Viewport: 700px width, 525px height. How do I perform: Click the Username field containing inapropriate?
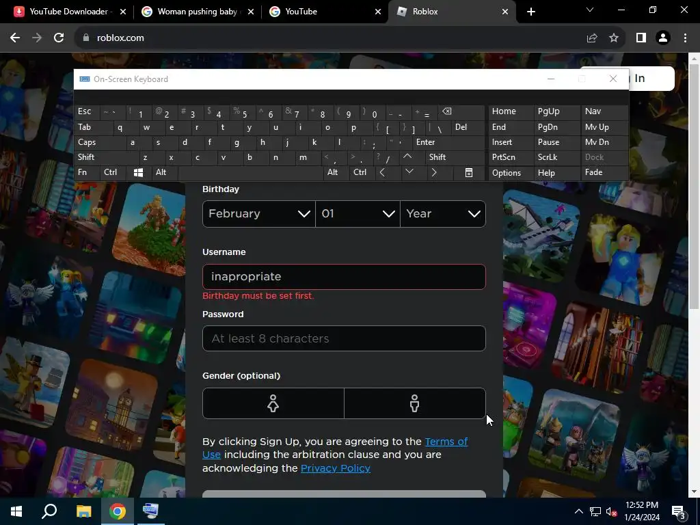[x=344, y=277]
